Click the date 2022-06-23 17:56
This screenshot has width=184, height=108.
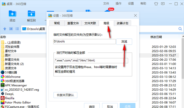tap(164, 60)
